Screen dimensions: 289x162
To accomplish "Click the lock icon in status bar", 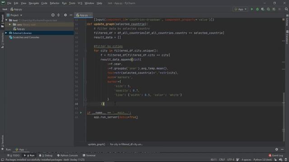I will click(x=275, y=160).
